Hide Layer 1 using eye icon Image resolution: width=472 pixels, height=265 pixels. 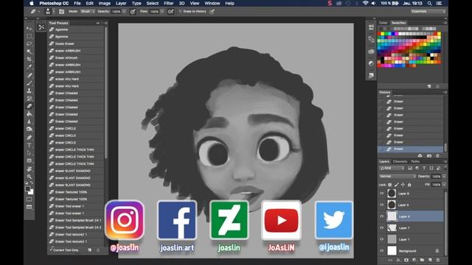click(x=382, y=239)
